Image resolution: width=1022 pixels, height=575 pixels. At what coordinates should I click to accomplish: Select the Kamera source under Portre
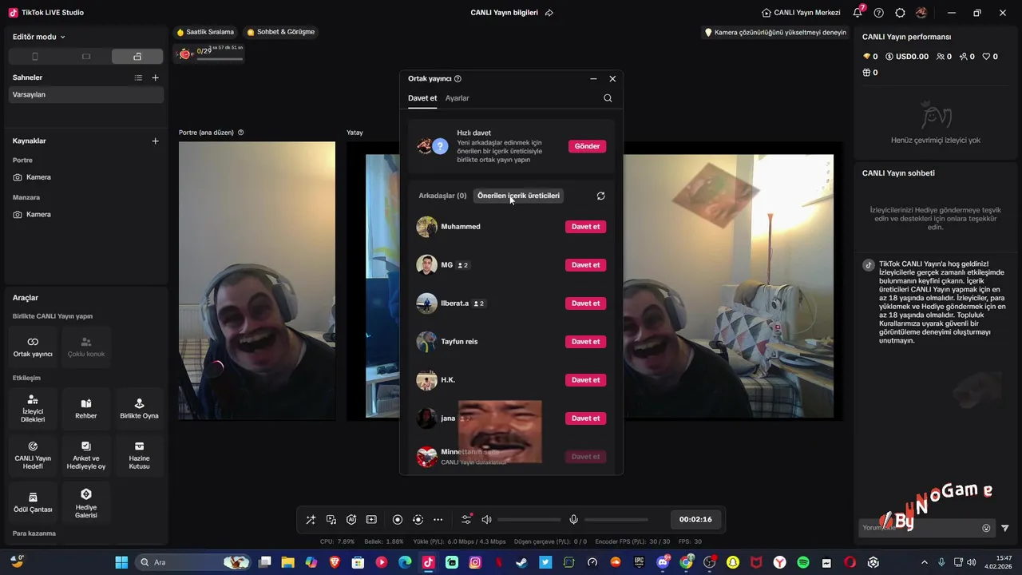[85, 177]
